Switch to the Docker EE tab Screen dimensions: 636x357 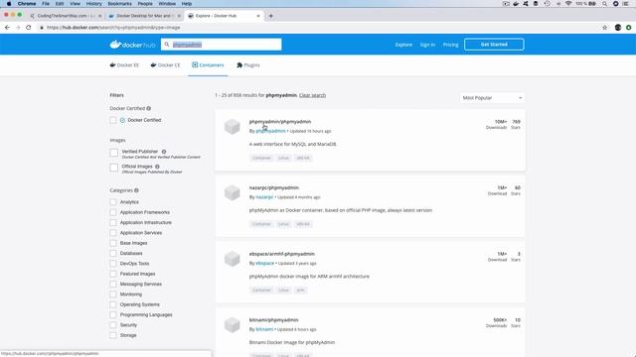pyautogui.click(x=124, y=65)
